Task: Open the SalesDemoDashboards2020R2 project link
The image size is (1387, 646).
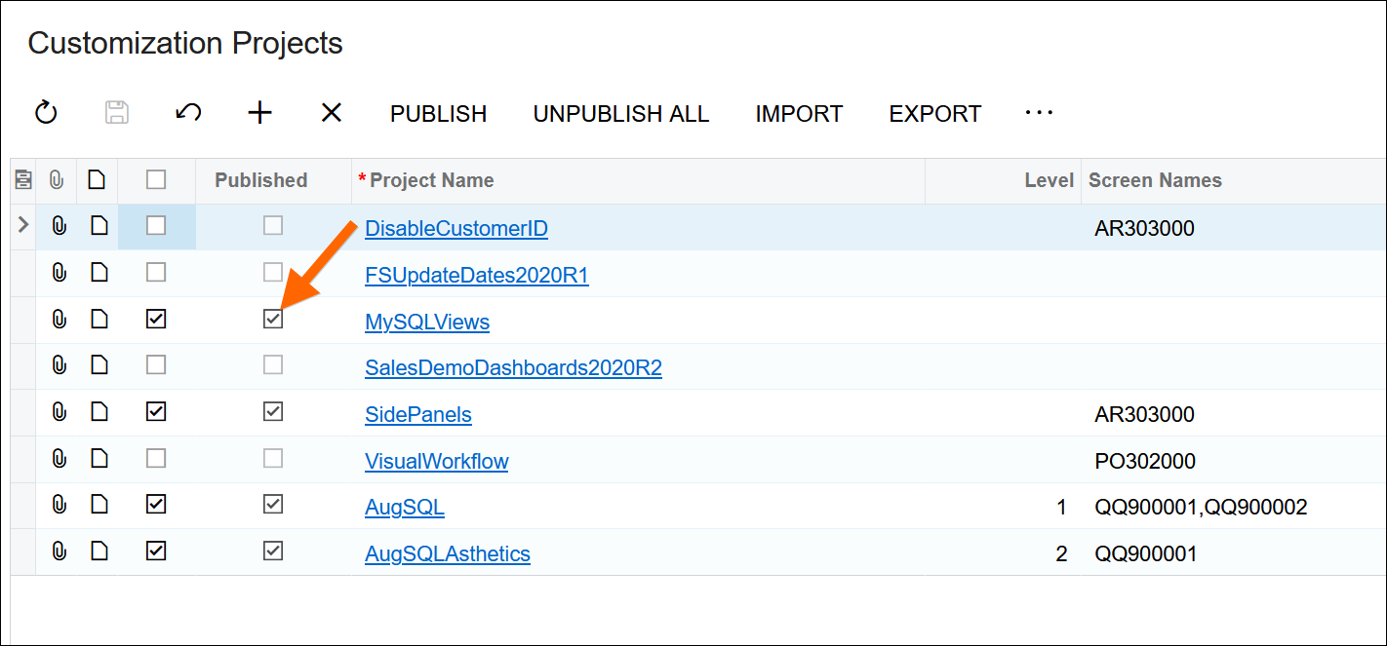Action: pos(513,368)
